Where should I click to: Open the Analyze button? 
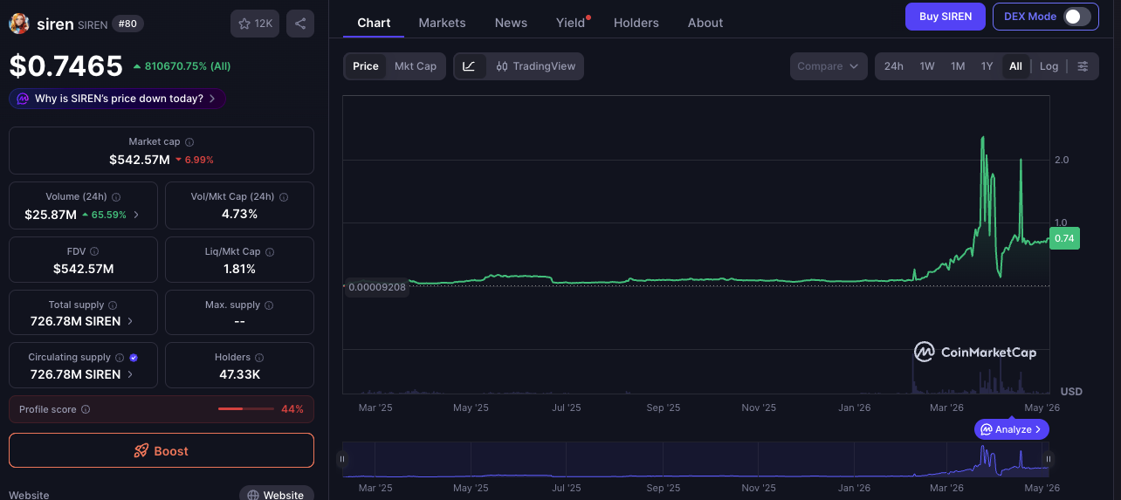1011,429
